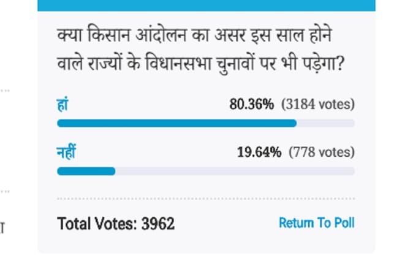Click the lower ellipsis dots beside the poll card
This screenshot has width=413, height=275.
point(5,191)
